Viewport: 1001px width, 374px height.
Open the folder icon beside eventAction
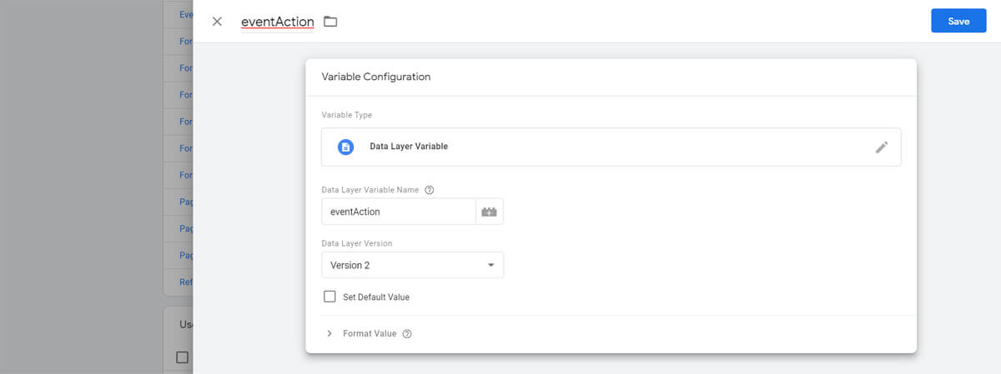tap(330, 22)
